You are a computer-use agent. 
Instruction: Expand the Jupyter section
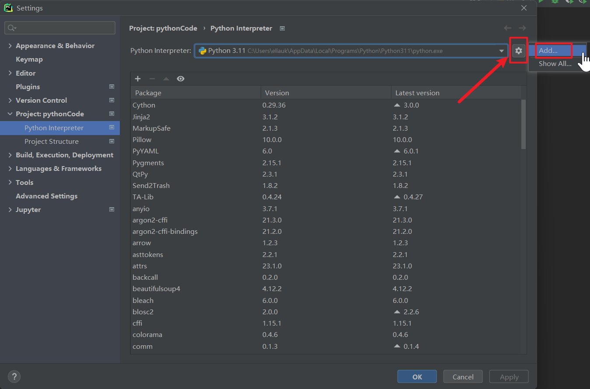(10, 209)
